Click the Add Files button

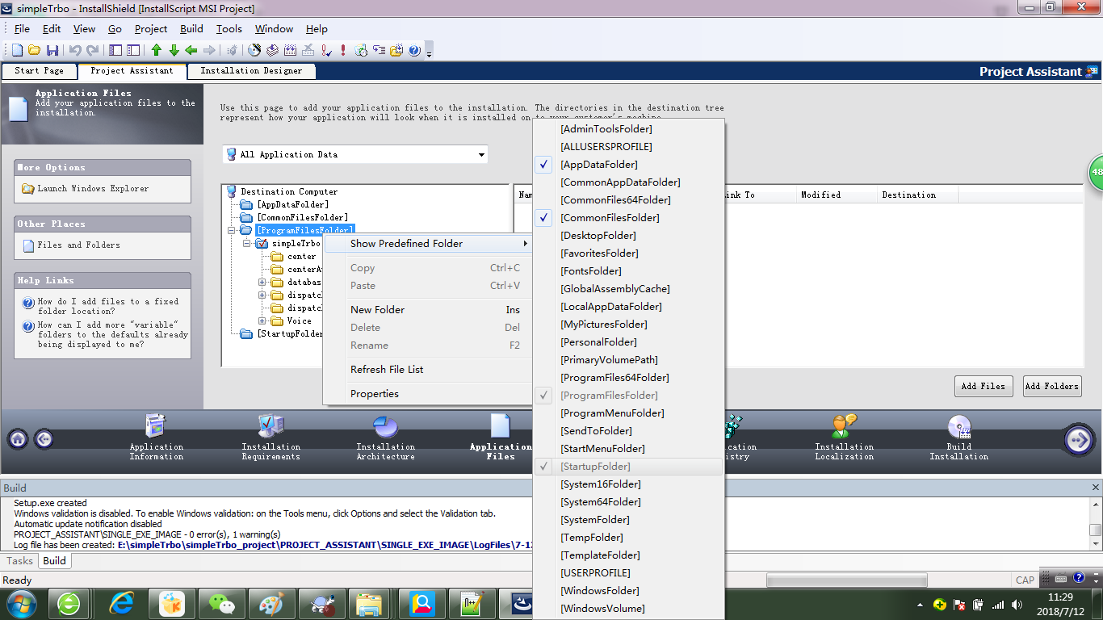pos(983,386)
